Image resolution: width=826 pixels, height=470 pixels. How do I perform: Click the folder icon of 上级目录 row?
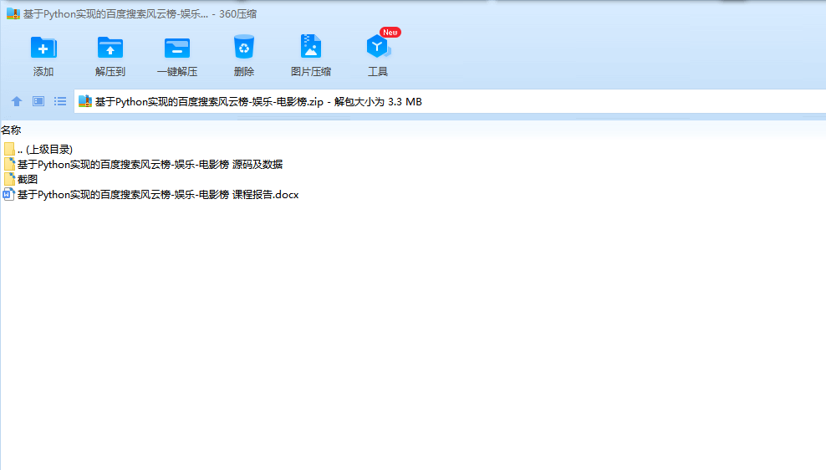9,149
